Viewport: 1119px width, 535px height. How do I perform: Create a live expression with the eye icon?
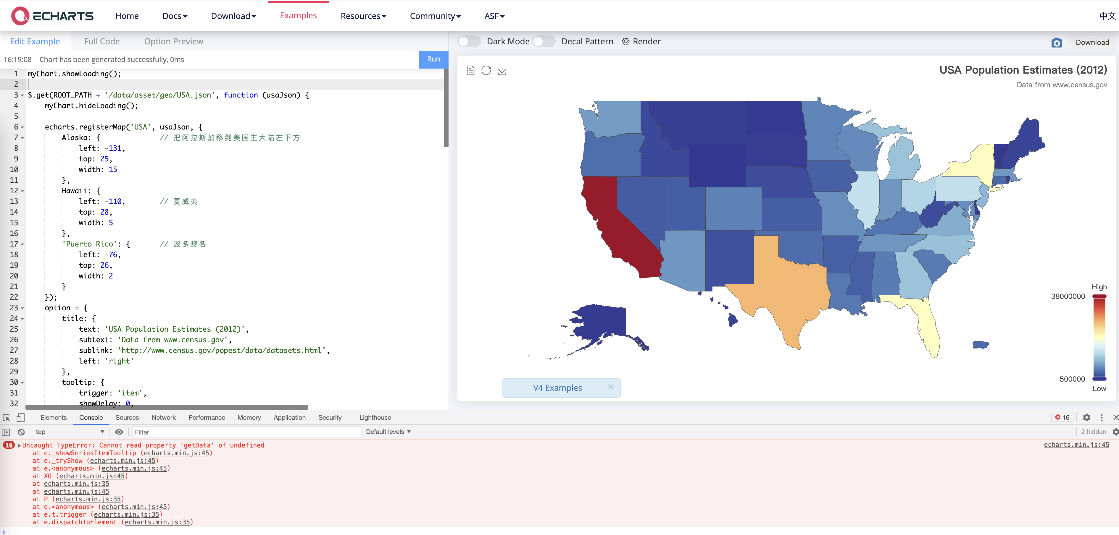[119, 432]
